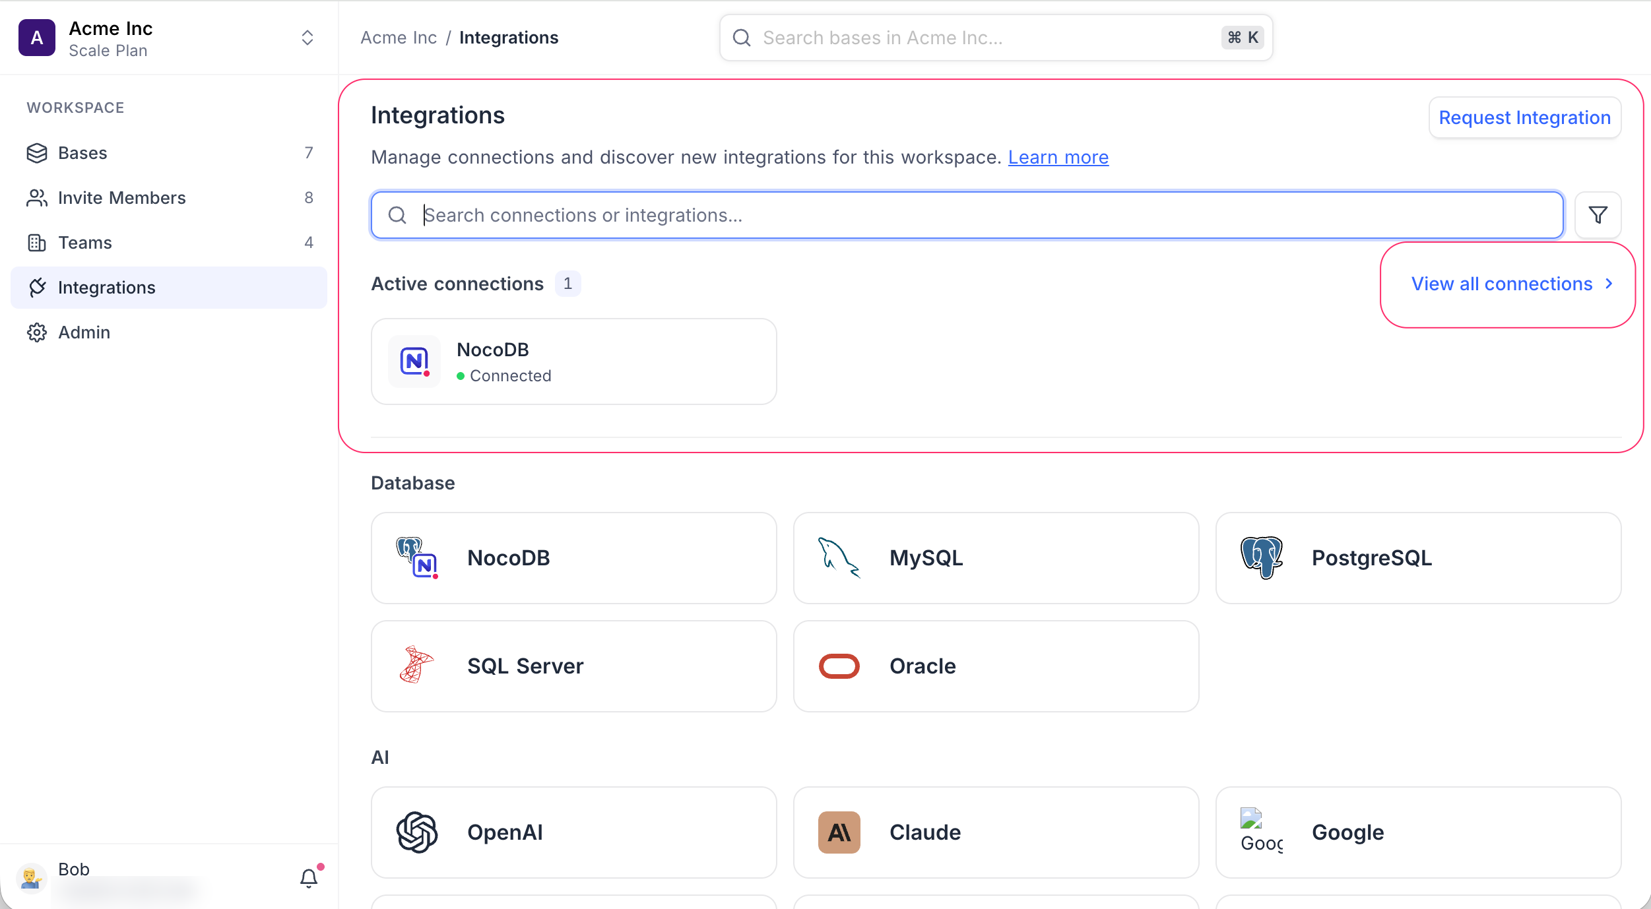1651x909 pixels.
Task: Focus the Search connections or integrations field
Action: pos(967,215)
